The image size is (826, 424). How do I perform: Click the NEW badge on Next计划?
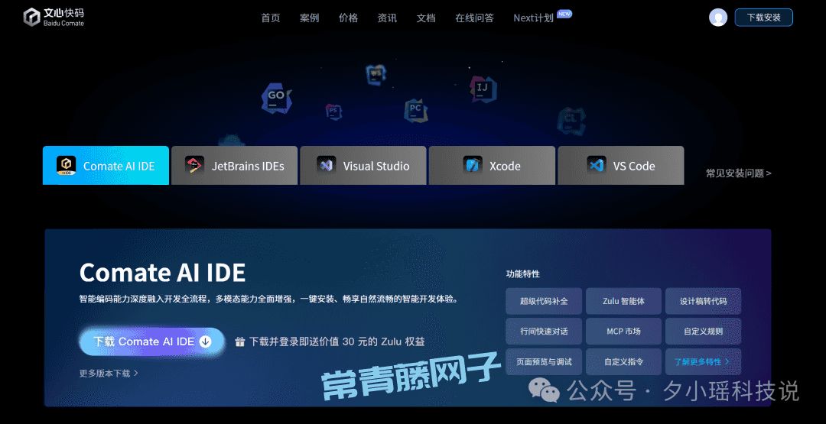point(564,14)
